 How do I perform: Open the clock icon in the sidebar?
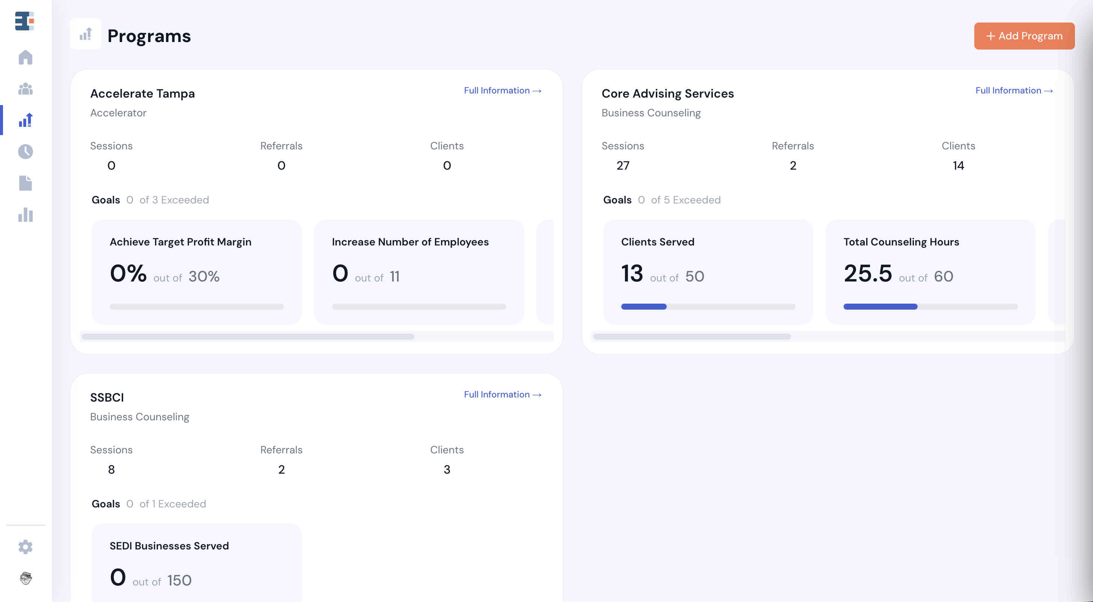pos(26,151)
